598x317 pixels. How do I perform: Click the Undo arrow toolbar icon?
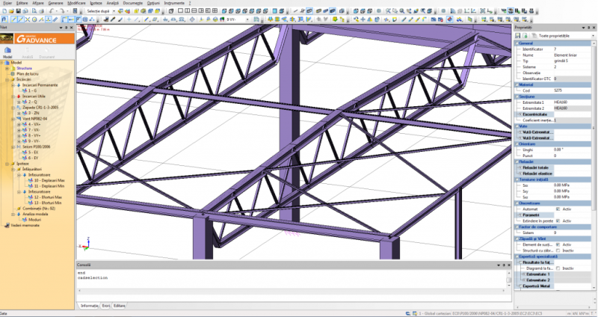tap(52, 12)
